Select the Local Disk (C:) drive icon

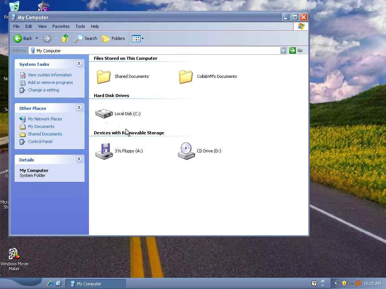[x=104, y=114]
